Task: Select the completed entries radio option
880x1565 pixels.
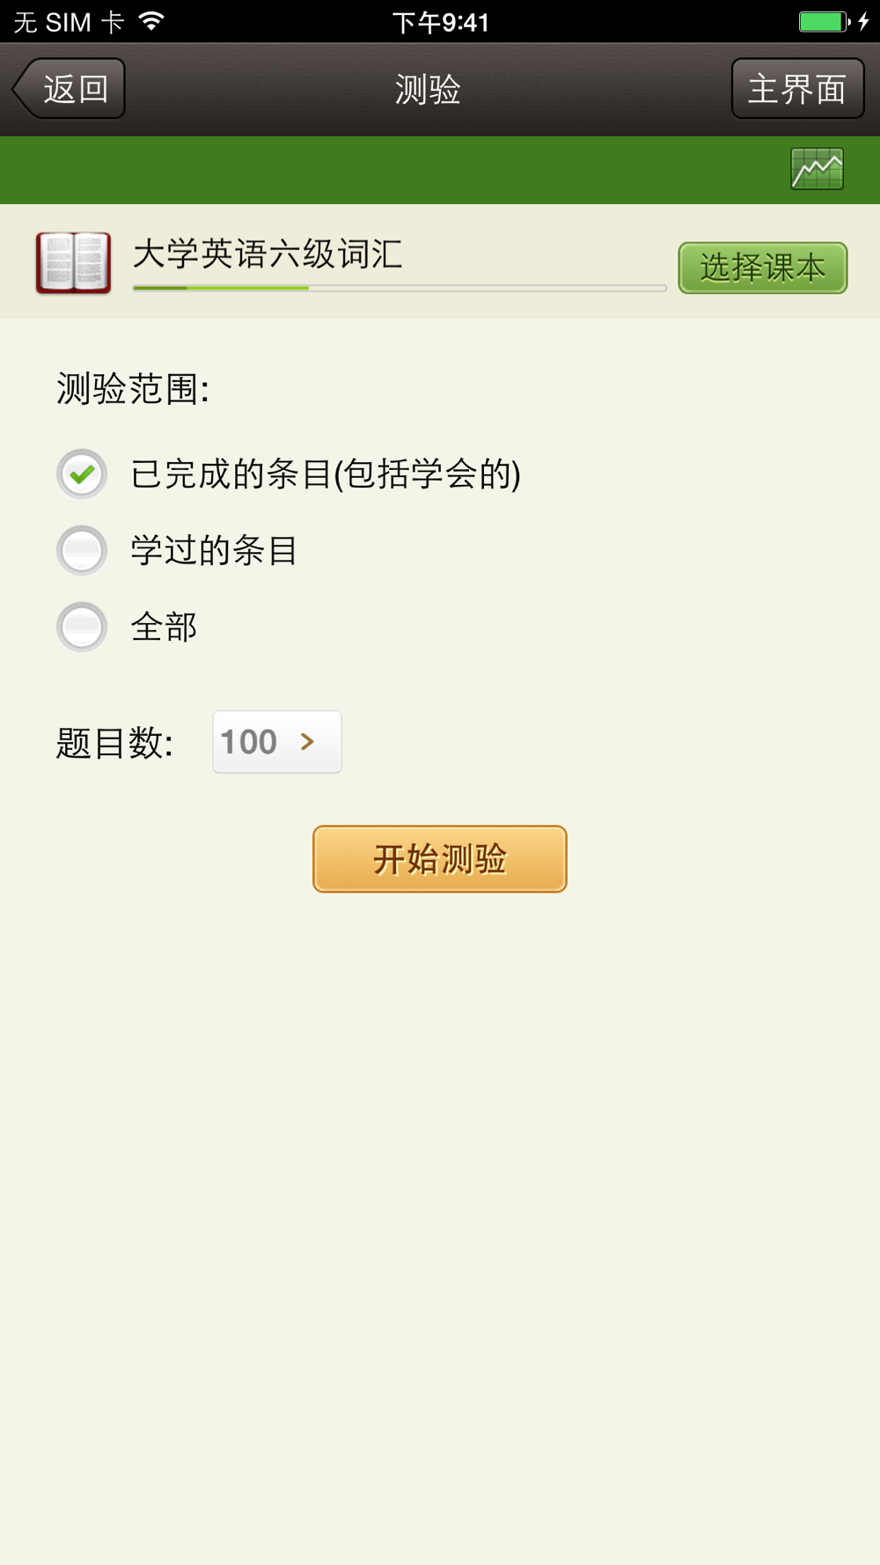Action: click(x=82, y=474)
